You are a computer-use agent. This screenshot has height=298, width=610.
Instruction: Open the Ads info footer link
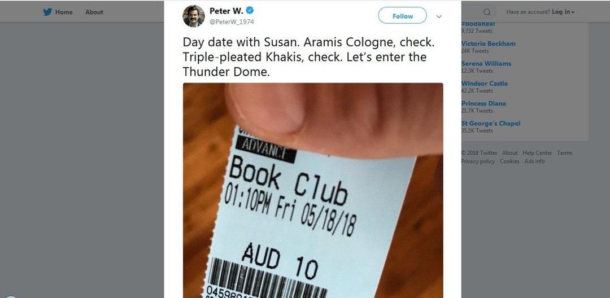534,161
